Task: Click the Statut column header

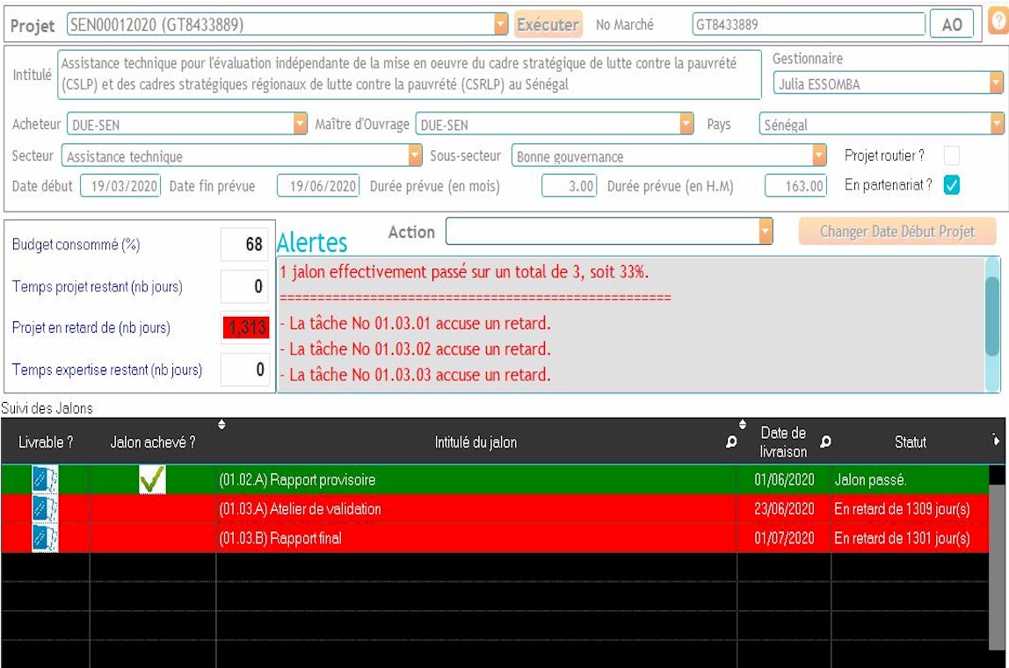Action: click(910, 442)
